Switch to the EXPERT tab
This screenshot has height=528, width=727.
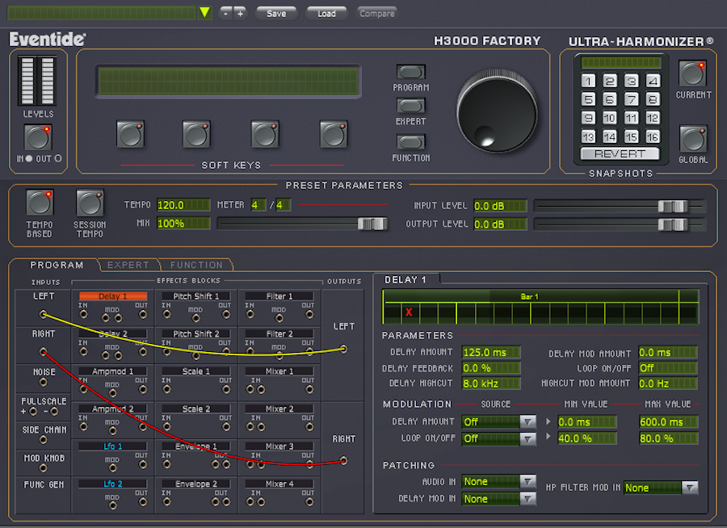(x=128, y=265)
